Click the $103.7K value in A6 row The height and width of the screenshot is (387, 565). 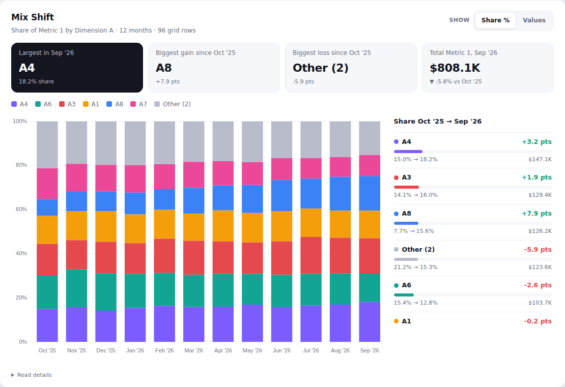click(540, 303)
